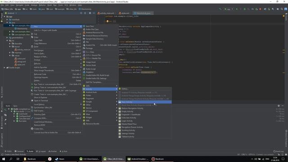This screenshot has width=288, height=162.
Task: Open the app run configuration dropdown
Action: tap(229, 9)
